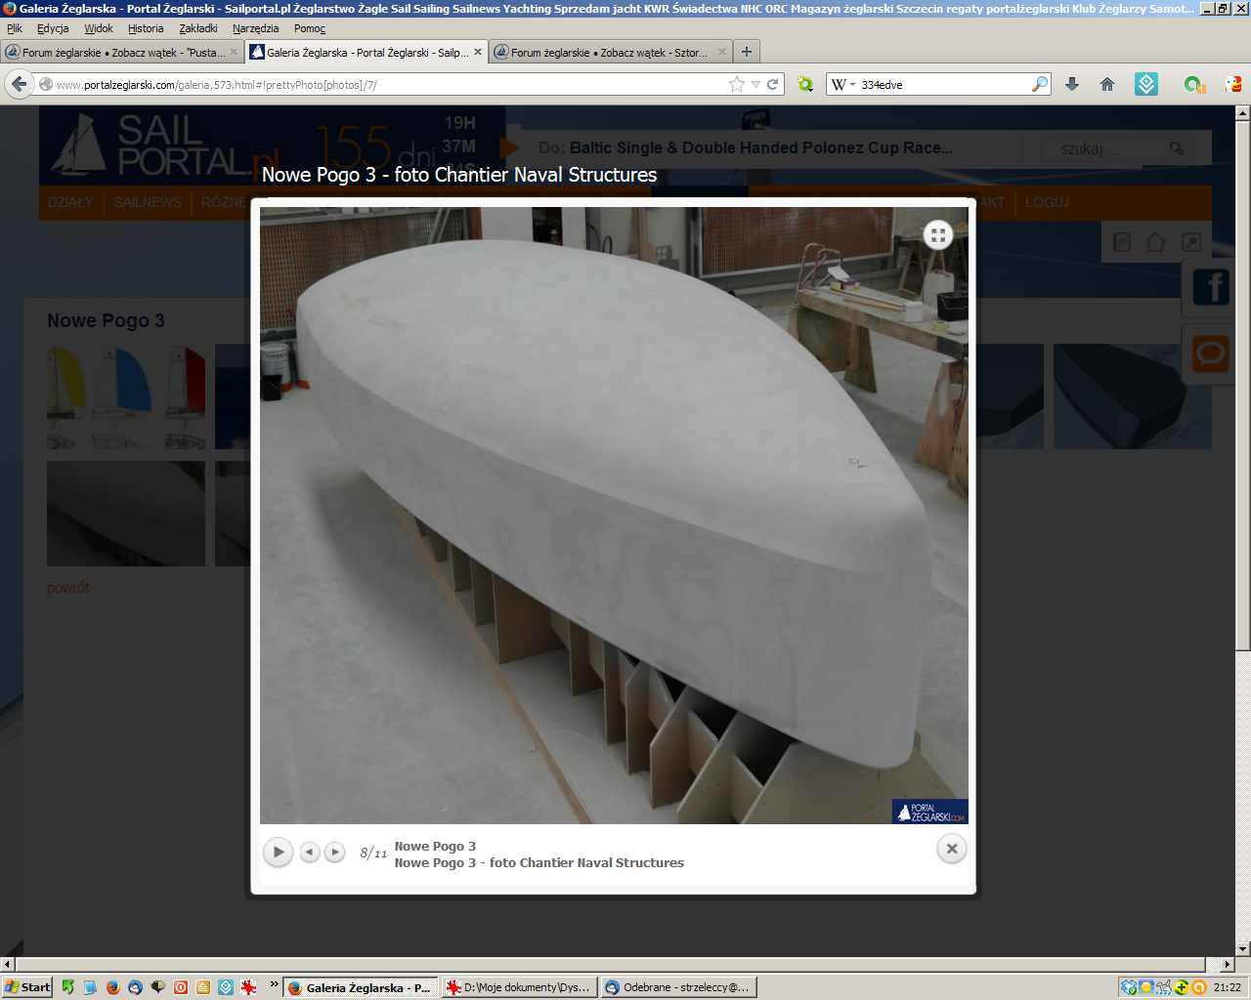
Task: Expand the lightbox image to full size
Action: [x=938, y=234]
